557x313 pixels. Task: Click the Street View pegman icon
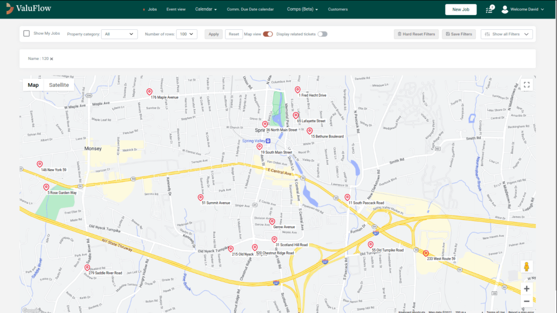pos(526,267)
